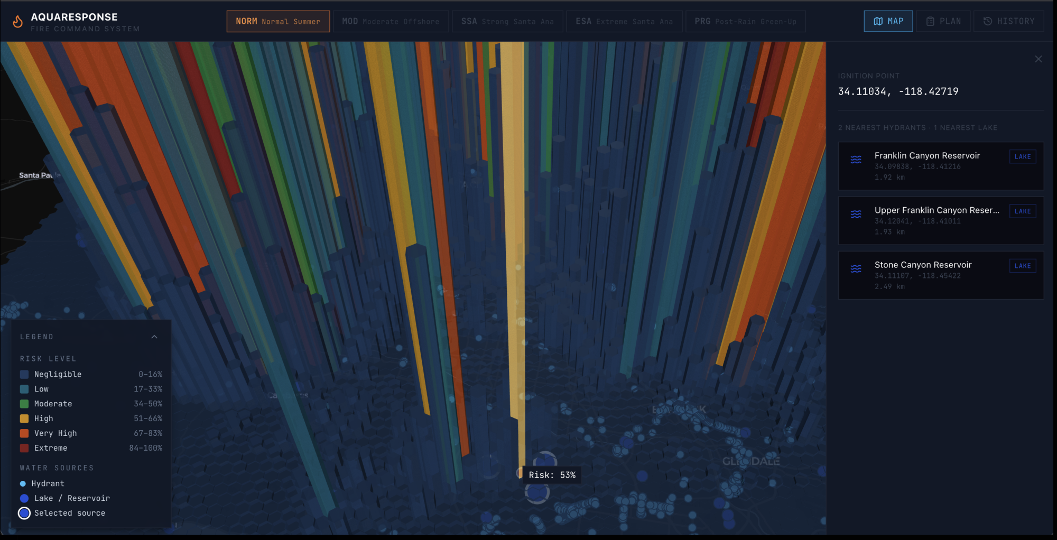Click the 1.93 km distance text
The height and width of the screenshot is (540, 1057).
pos(889,232)
